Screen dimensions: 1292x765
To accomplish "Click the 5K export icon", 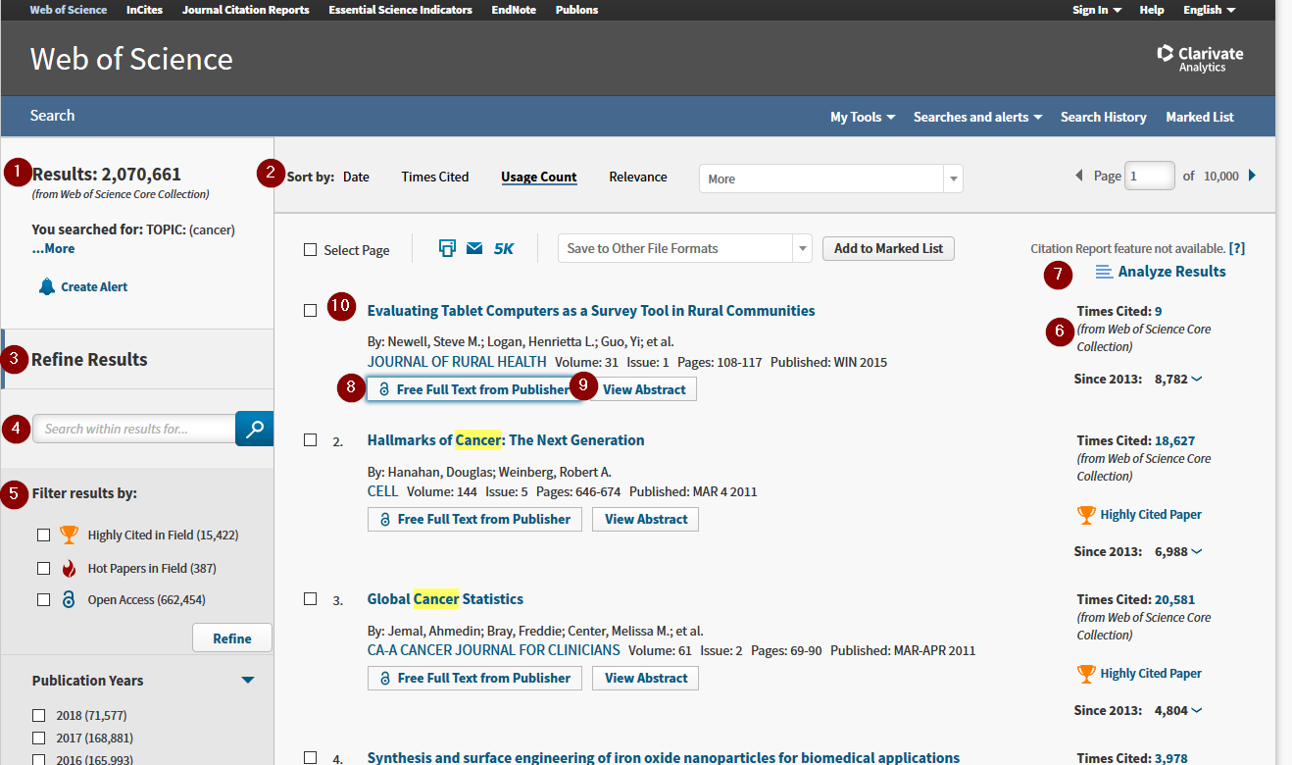I will point(504,249).
